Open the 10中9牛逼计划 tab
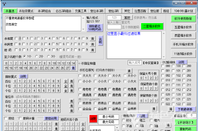 (x=184, y=11)
